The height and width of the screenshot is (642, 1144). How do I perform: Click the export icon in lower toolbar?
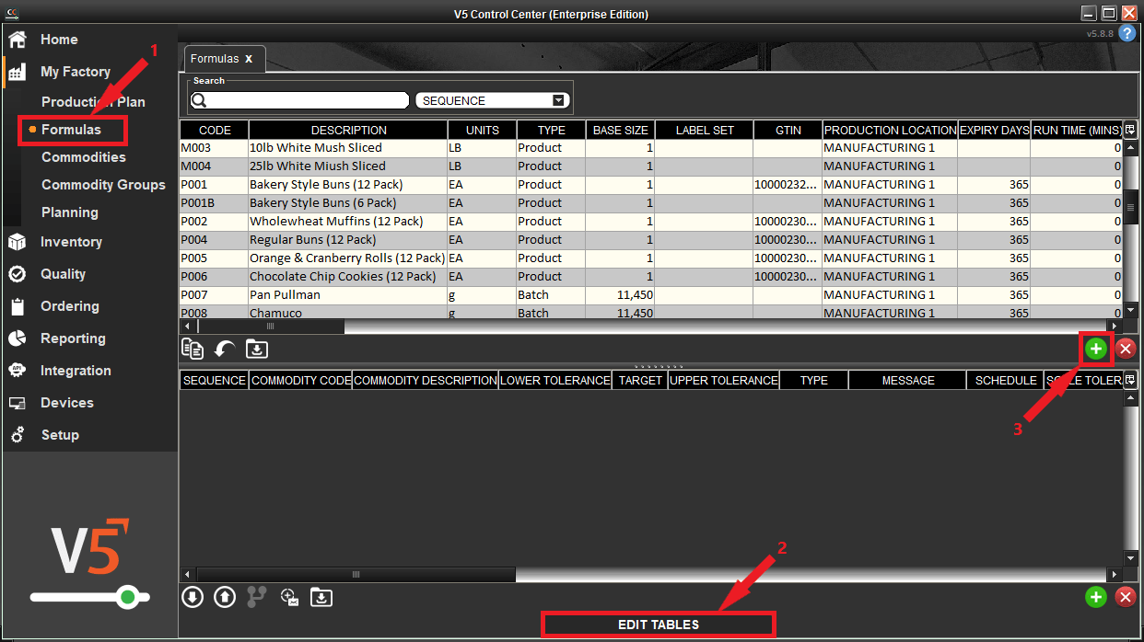pos(321,597)
